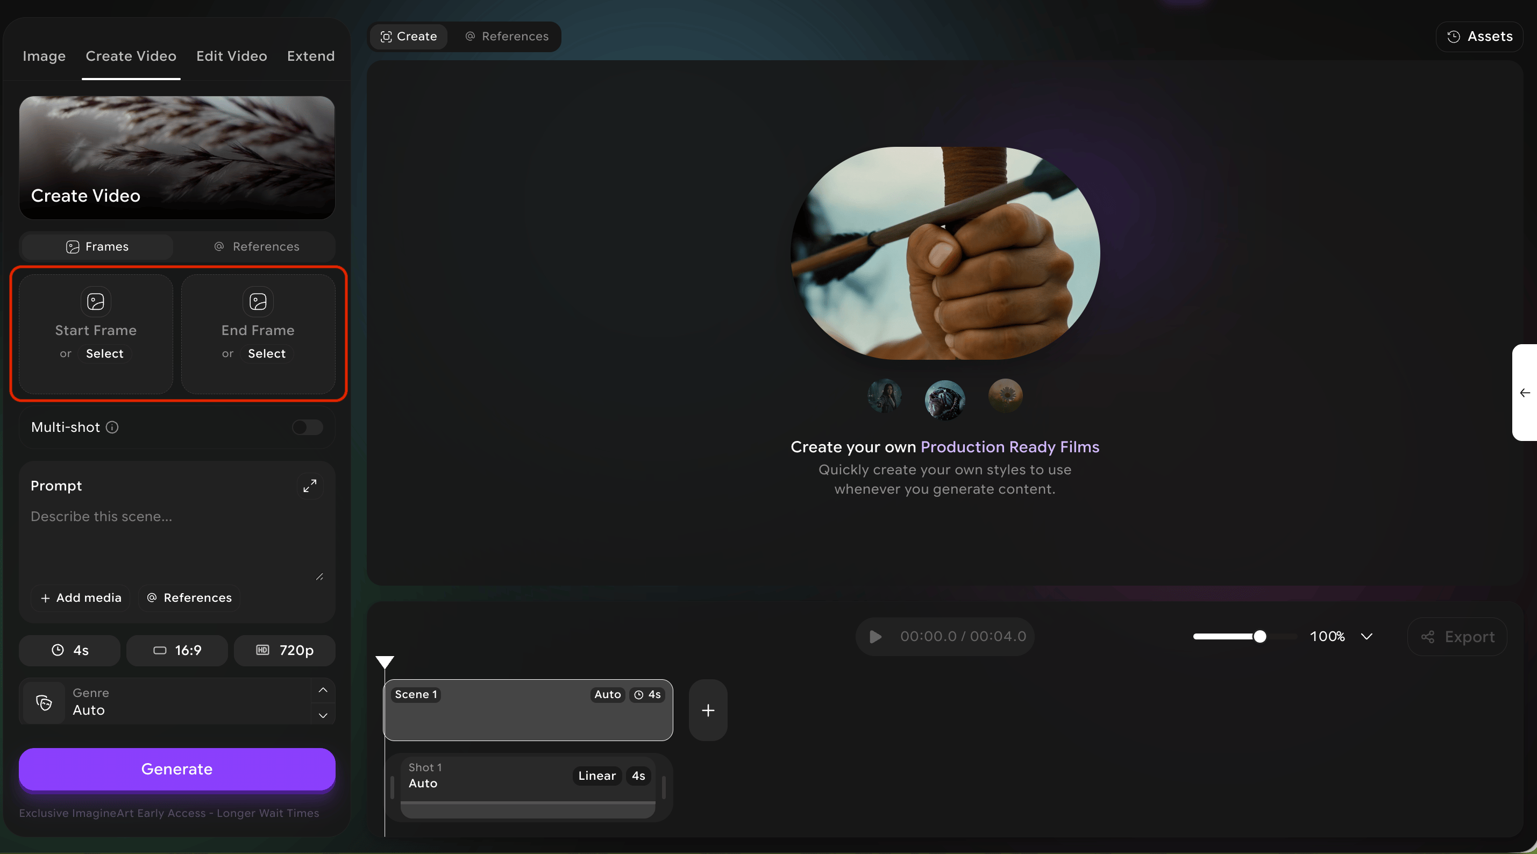
Task: Click Select under End Frame
Action: pos(267,353)
